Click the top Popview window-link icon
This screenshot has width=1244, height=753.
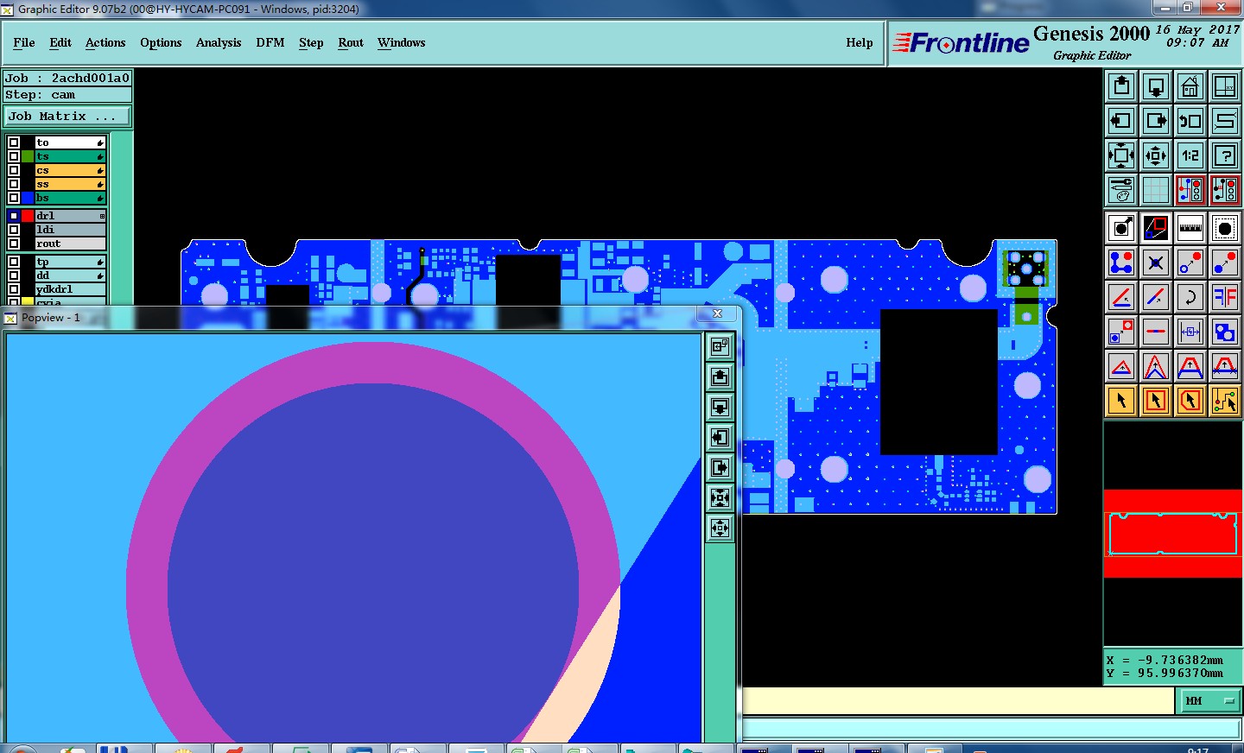pos(720,346)
